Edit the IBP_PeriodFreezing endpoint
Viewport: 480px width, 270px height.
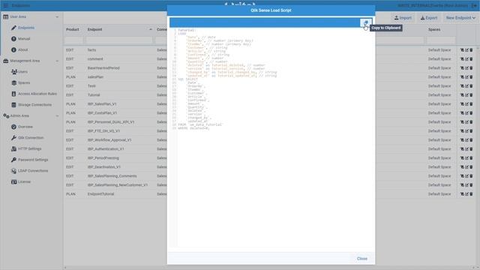coord(466,158)
